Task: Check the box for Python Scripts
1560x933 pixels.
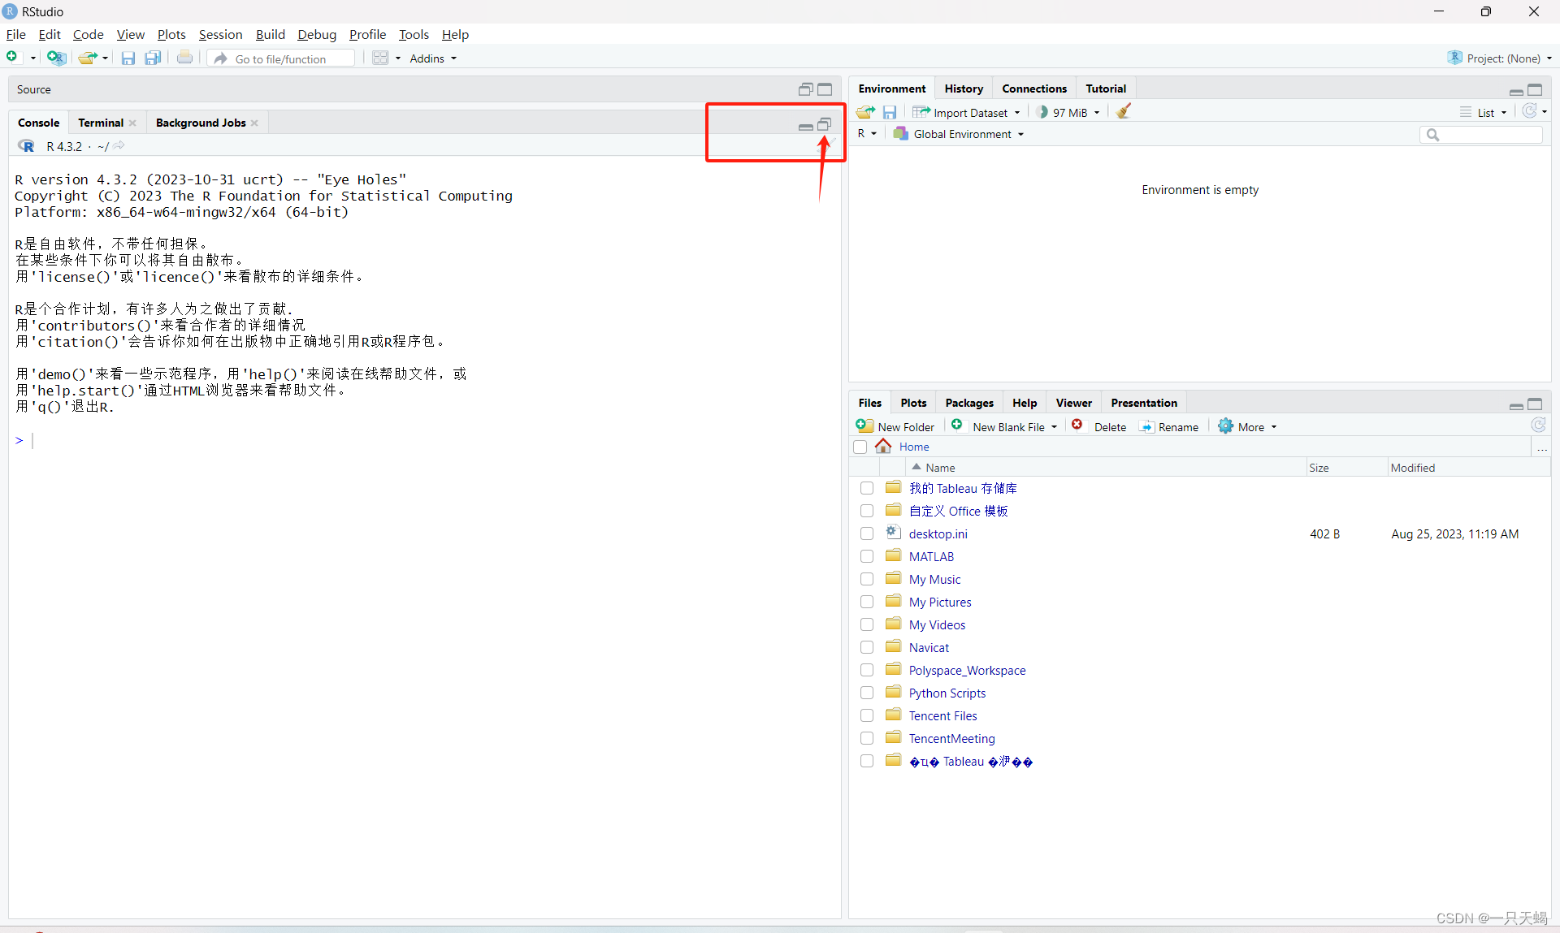Action: [867, 693]
